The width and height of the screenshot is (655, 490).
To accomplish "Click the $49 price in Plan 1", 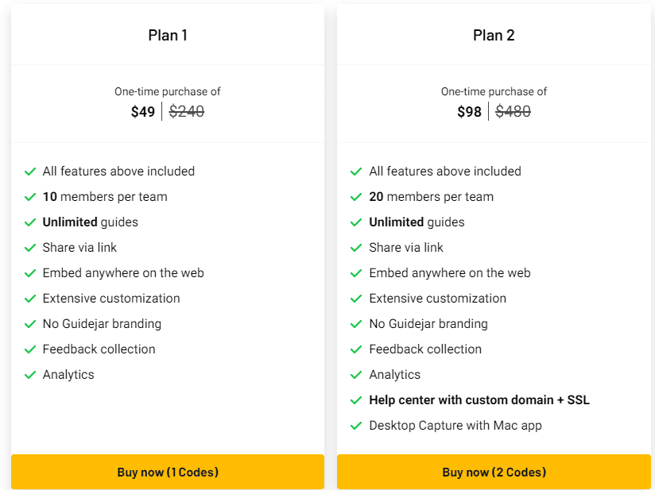I will click(x=142, y=112).
